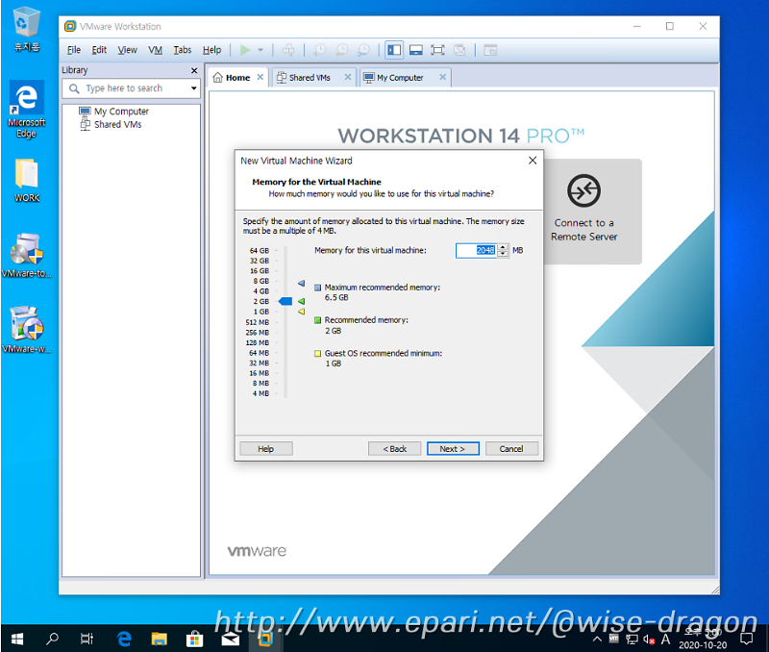Open Microsoft Store from the taskbar
Screen dimensions: 769x652
(195, 639)
